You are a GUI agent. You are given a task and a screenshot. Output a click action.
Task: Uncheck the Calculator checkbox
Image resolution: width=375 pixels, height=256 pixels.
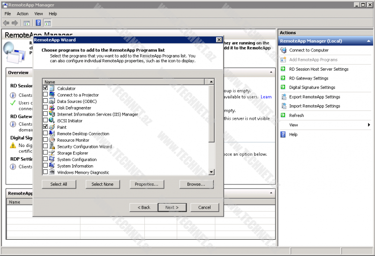(x=45, y=88)
